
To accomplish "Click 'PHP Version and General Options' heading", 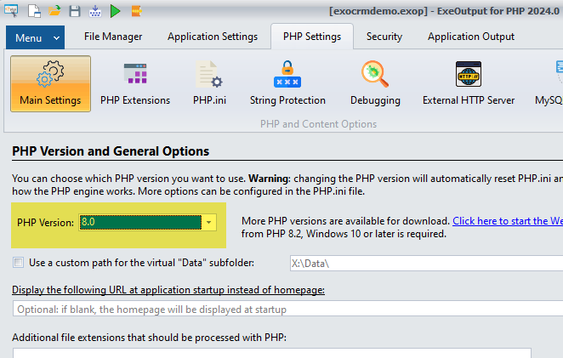I will [x=111, y=151].
